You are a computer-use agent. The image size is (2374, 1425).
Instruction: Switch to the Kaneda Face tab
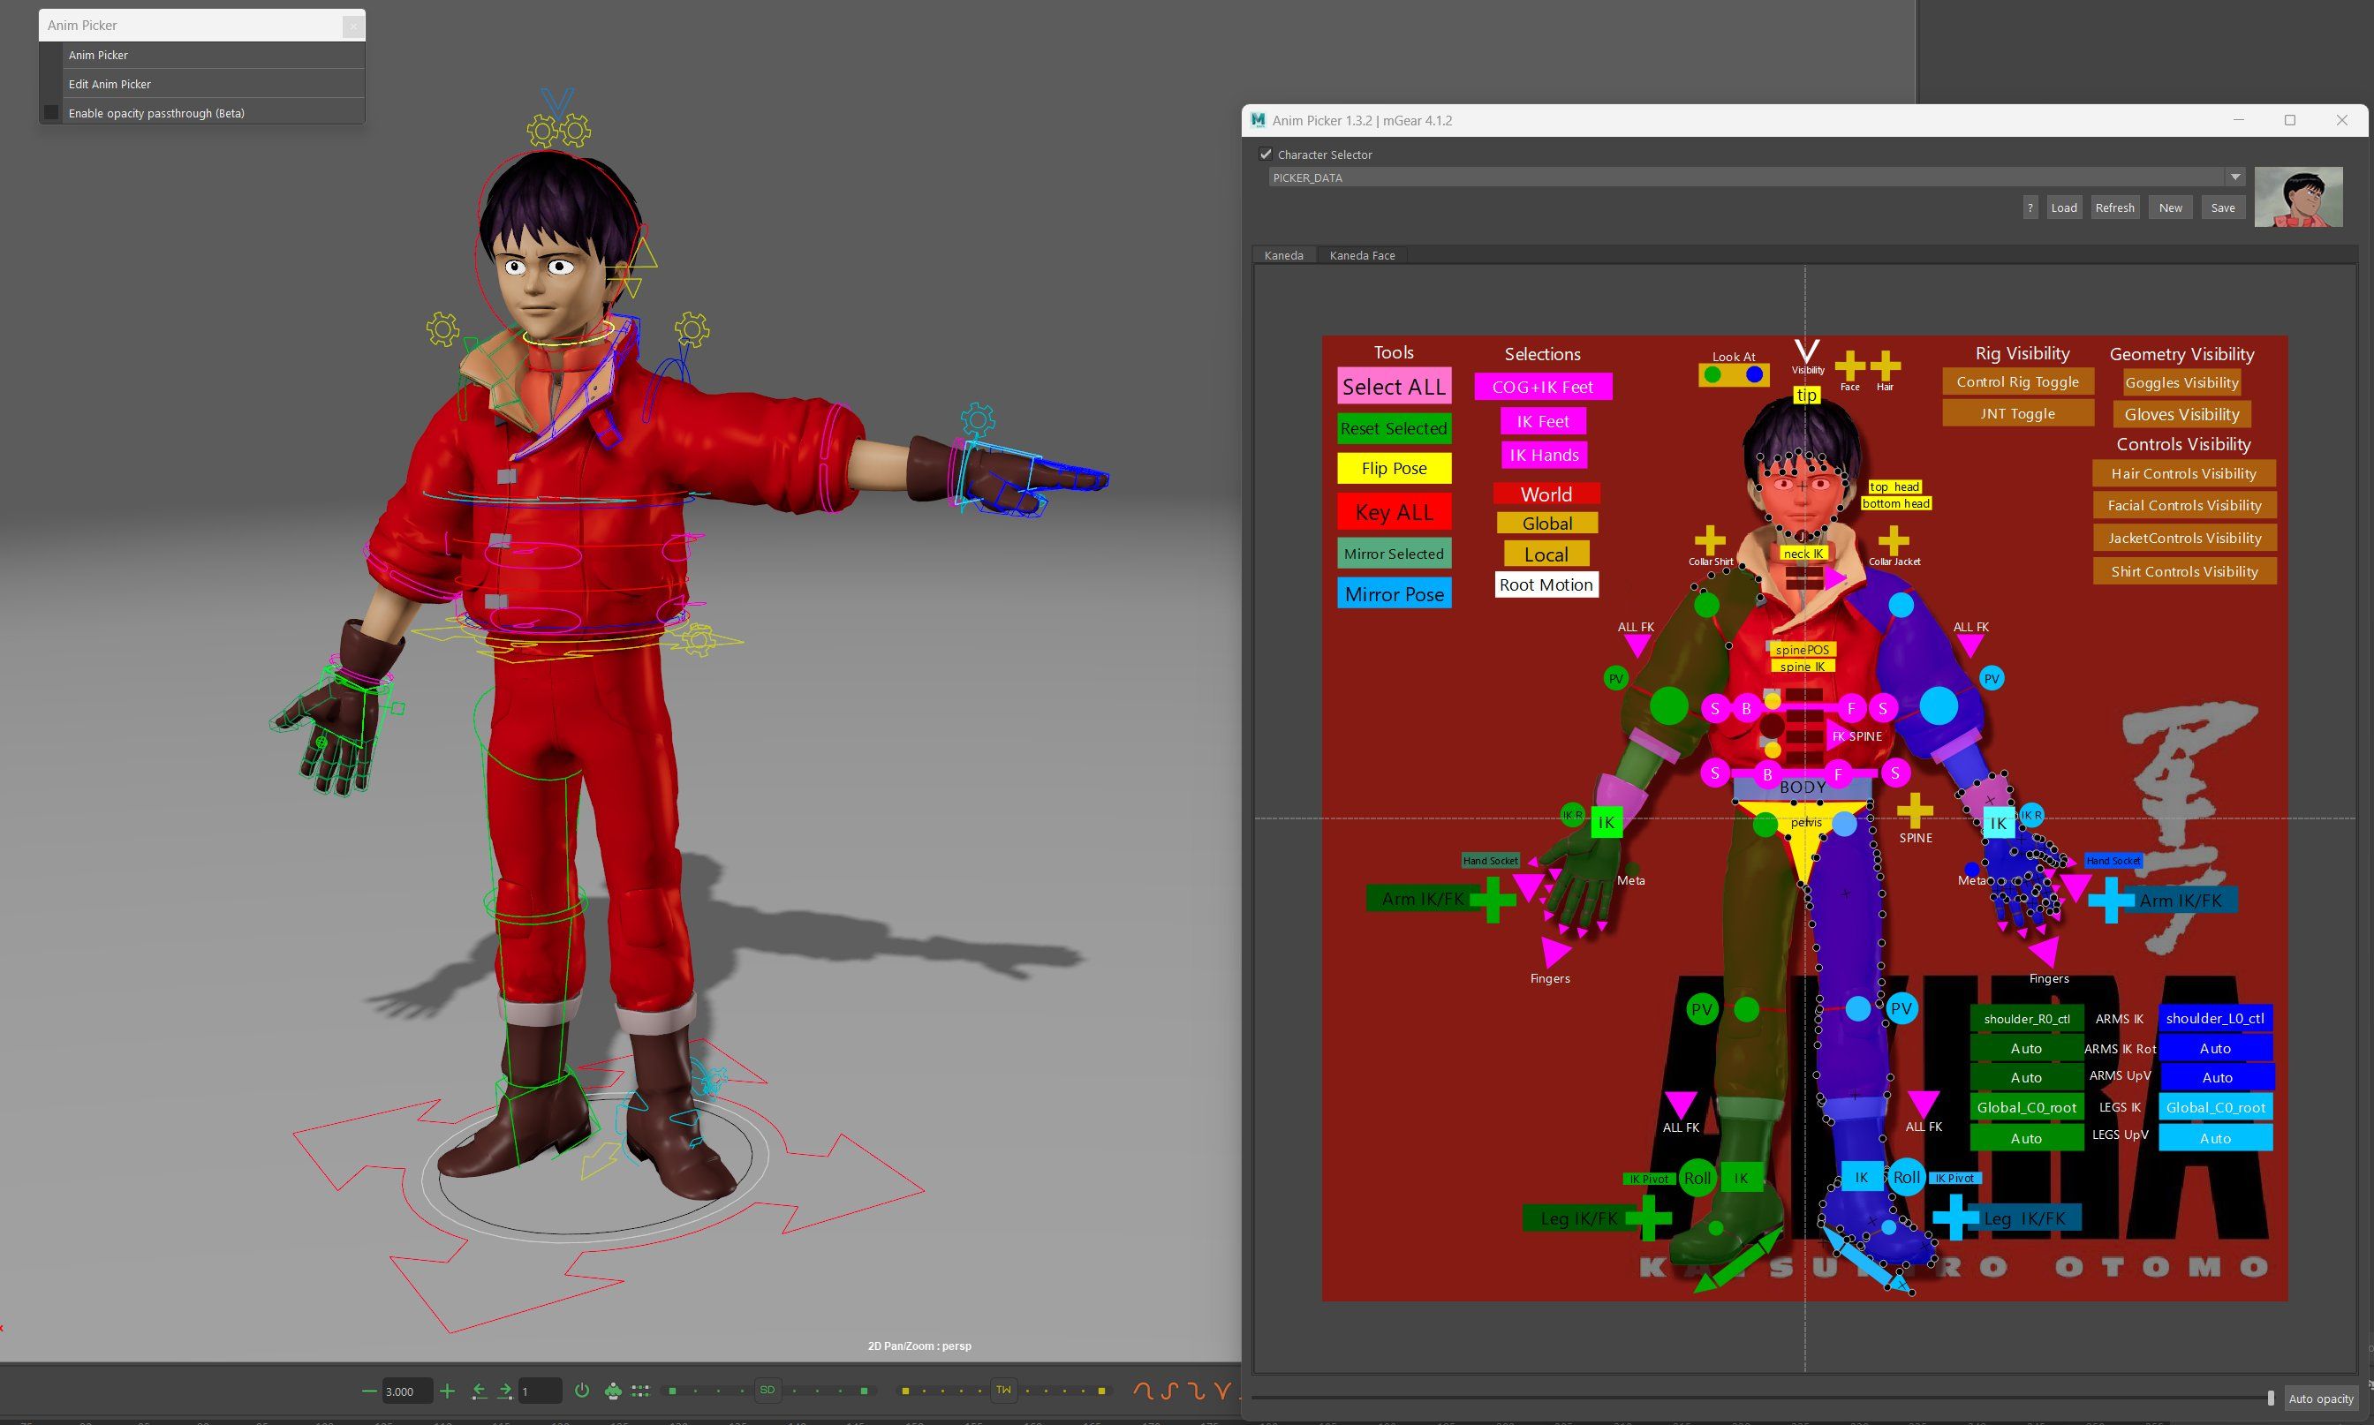tap(1362, 255)
